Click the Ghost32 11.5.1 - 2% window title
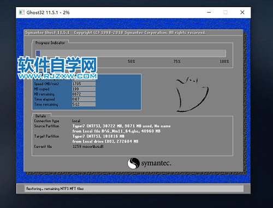273x208 pixels. [48, 13]
